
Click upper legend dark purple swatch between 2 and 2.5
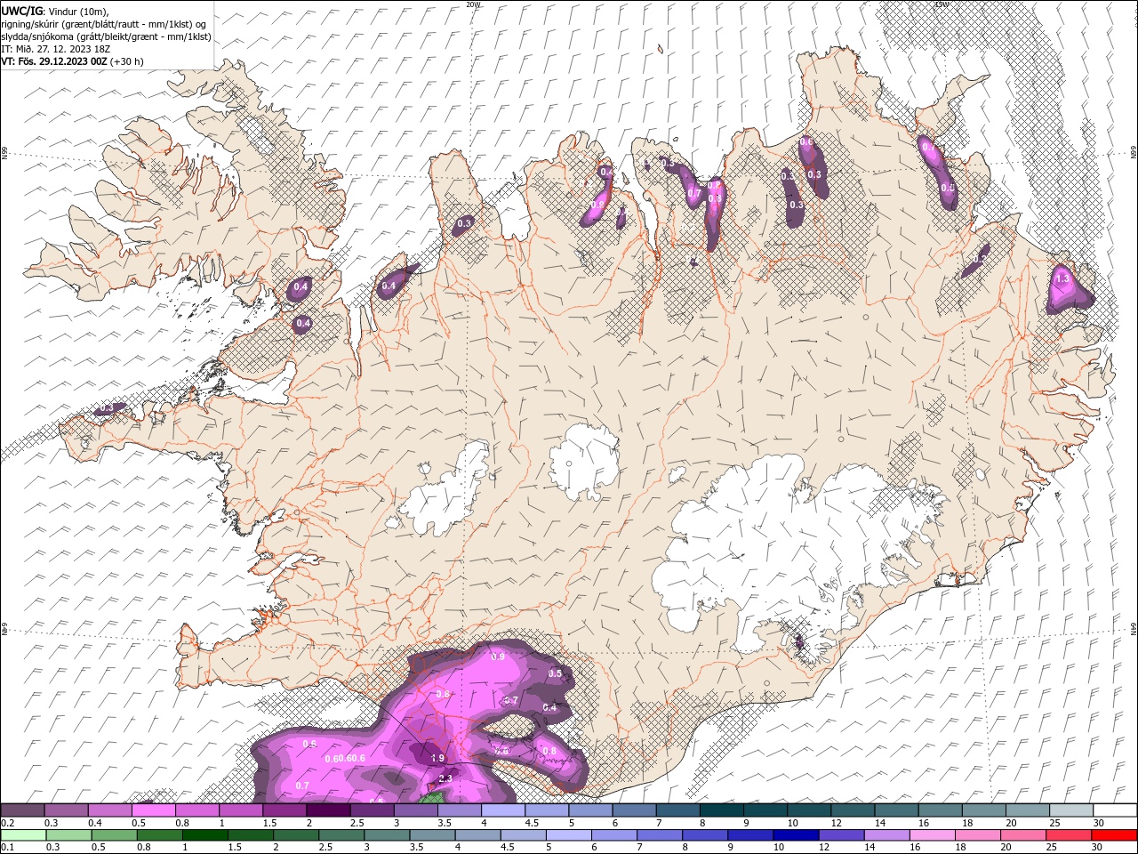coord(327,810)
